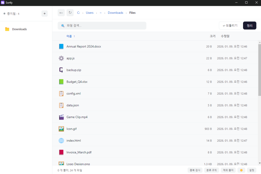261x174 pixels.
Task: Select the data.json file name
Action: tap(72, 105)
